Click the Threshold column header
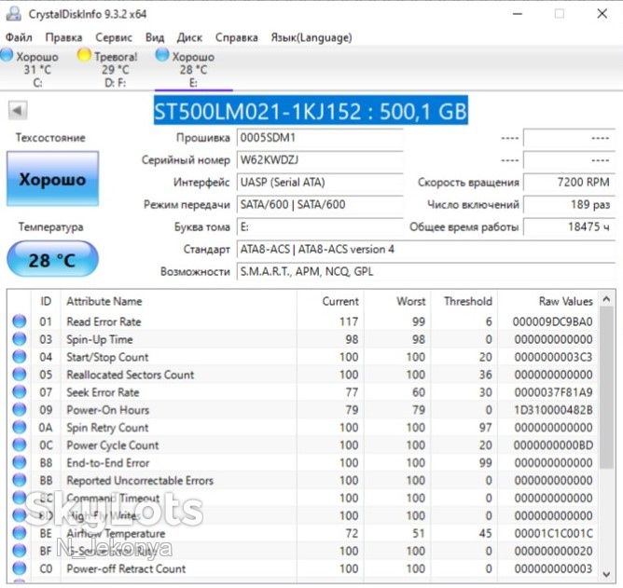623x588 pixels. click(x=464, y=301)
